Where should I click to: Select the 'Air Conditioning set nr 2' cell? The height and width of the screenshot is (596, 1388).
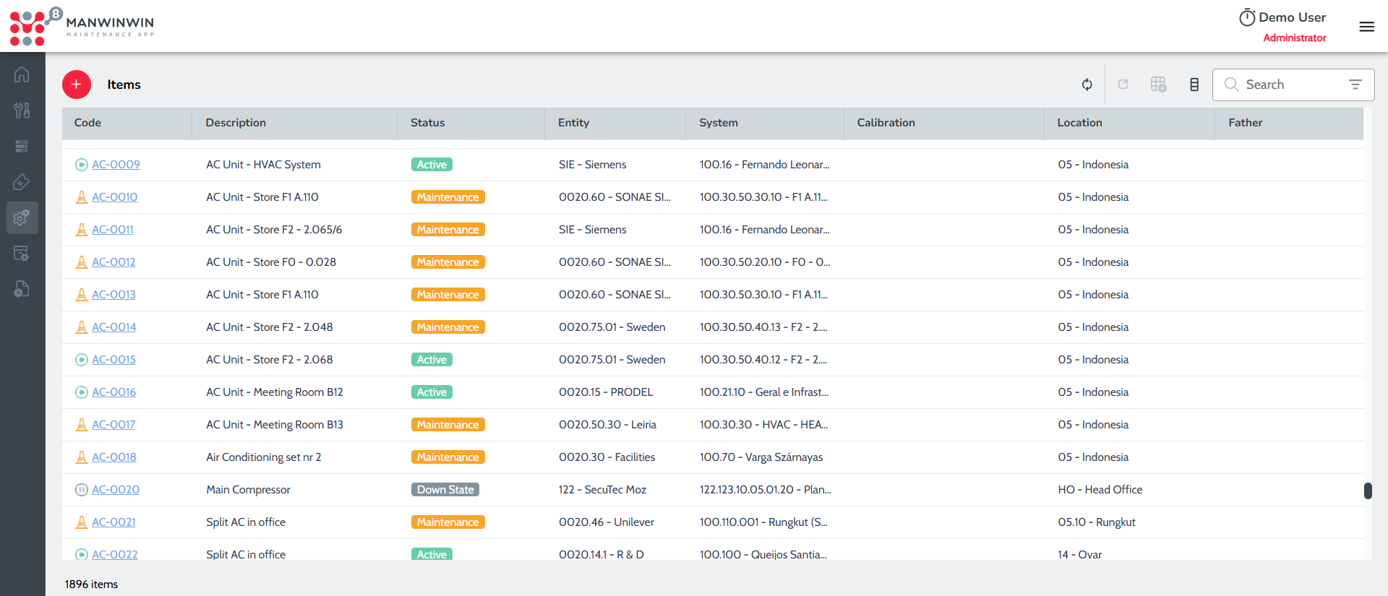coord(264,457)
